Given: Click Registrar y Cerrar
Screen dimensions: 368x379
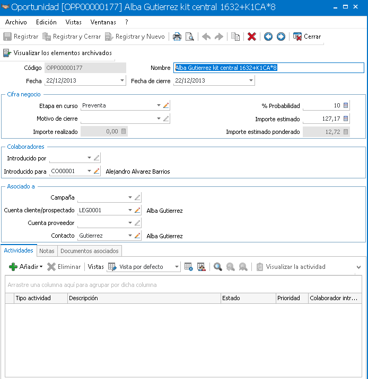Looking at the screenshot, I should point(72,37).
